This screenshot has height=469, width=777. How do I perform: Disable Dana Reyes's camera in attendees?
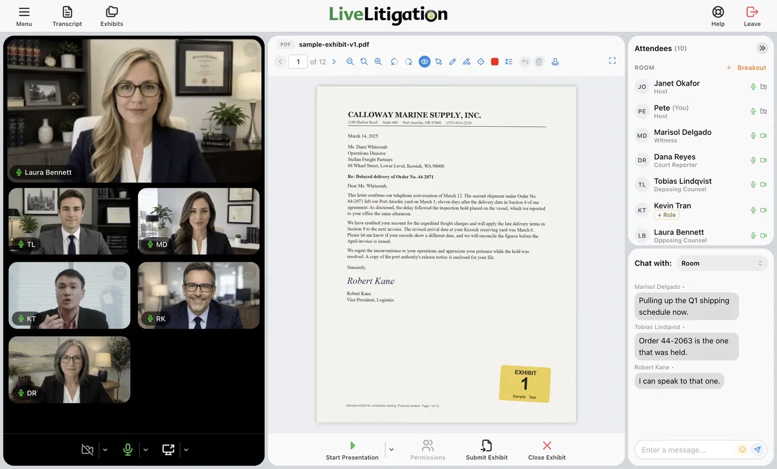(x=763, y=161)
